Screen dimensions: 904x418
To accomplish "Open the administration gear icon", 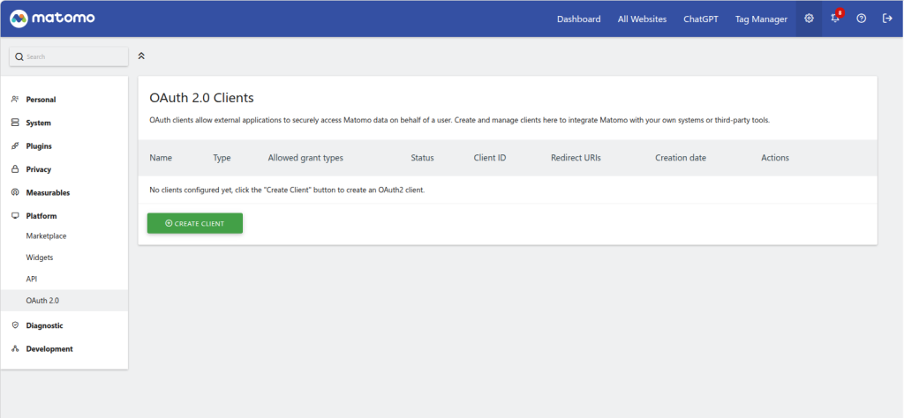I will 809,19.
